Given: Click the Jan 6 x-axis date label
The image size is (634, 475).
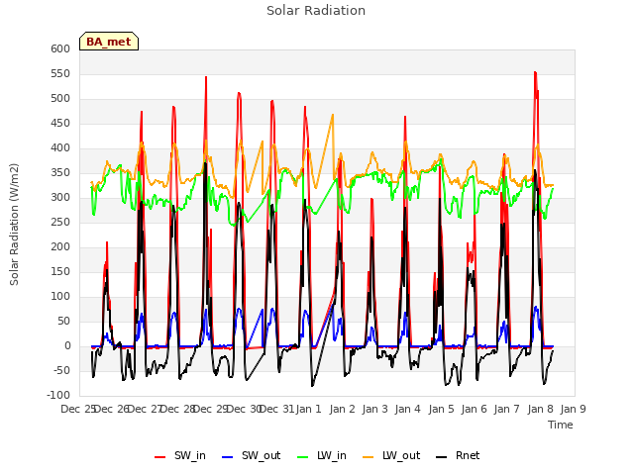Looking at the screenshot, I should click(474, 409).
